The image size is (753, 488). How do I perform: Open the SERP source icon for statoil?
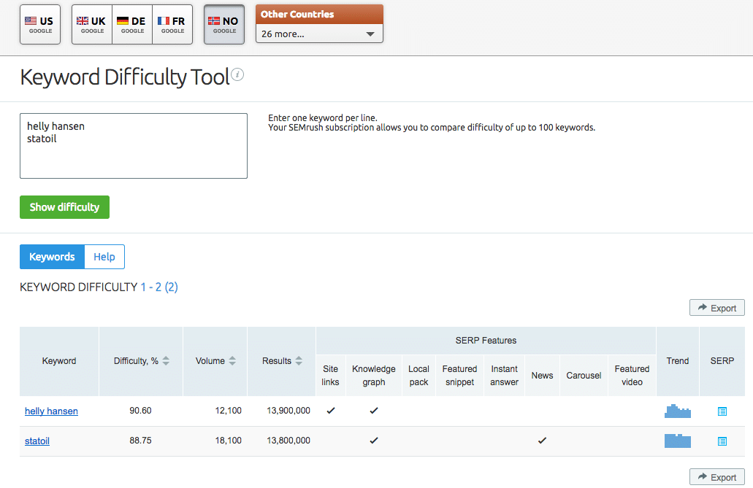pos(722,441)
